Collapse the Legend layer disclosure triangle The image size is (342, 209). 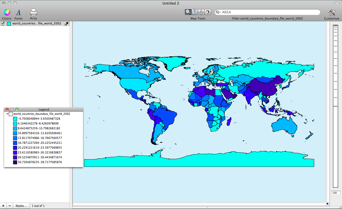tap(7, 114)
